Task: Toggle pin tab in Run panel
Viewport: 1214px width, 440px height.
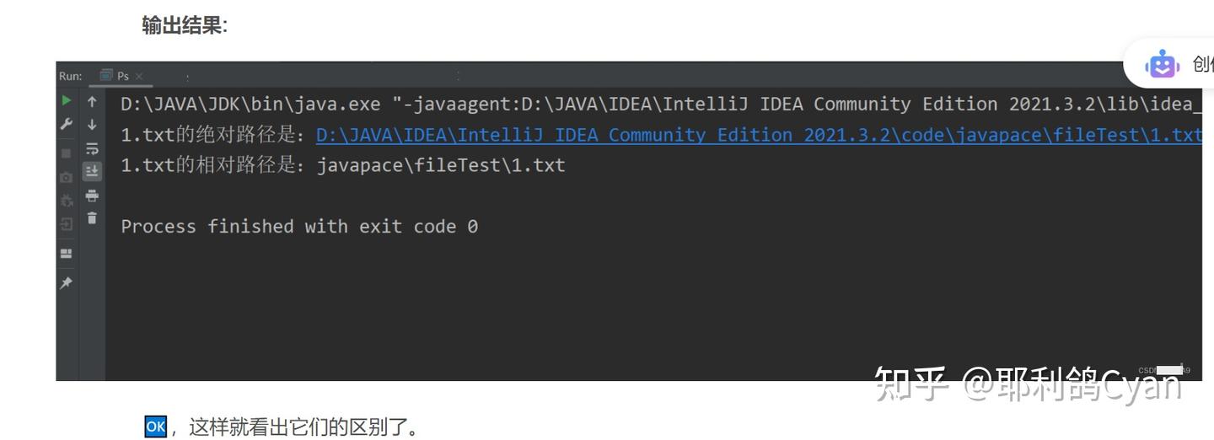Action: [x=67, y=283]
